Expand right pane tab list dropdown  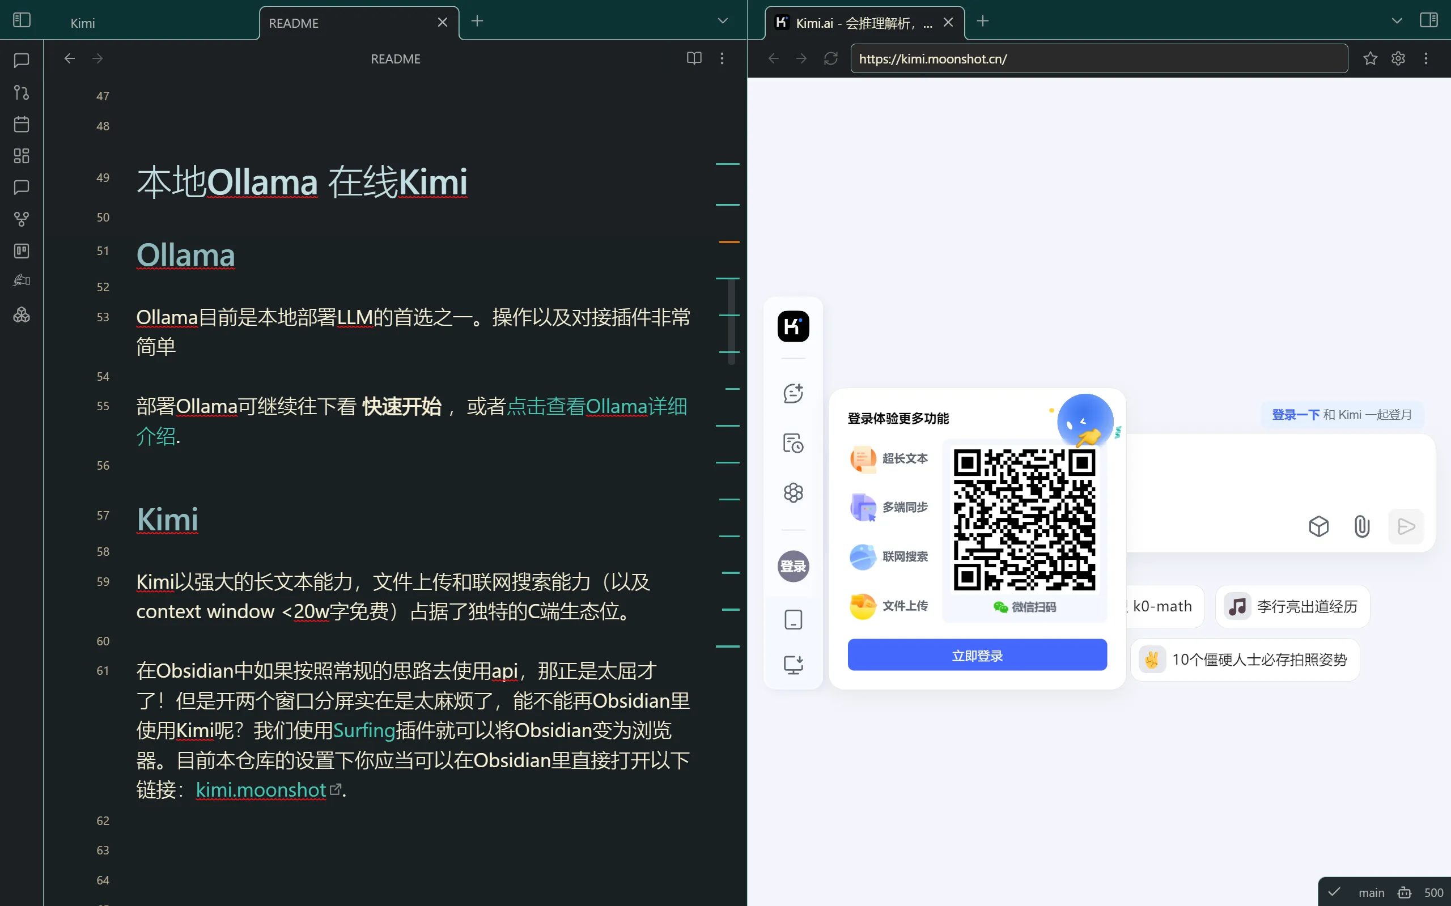coord(1397,22)
